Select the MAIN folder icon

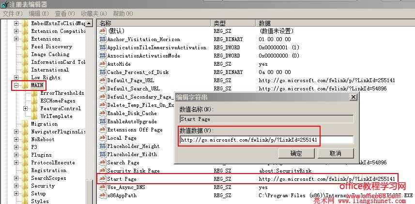(x=25, y=86)
